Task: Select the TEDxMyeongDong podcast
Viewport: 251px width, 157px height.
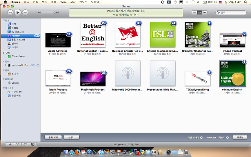Action: (x=198, y=78)
